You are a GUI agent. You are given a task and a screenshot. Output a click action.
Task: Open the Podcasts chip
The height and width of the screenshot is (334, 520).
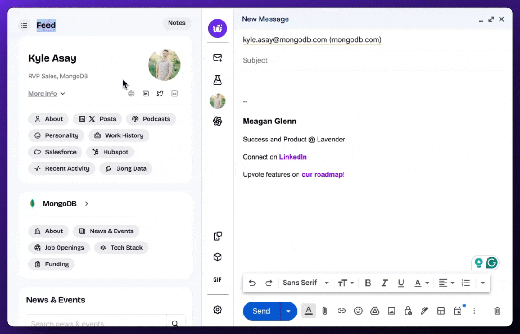(151, 119)
